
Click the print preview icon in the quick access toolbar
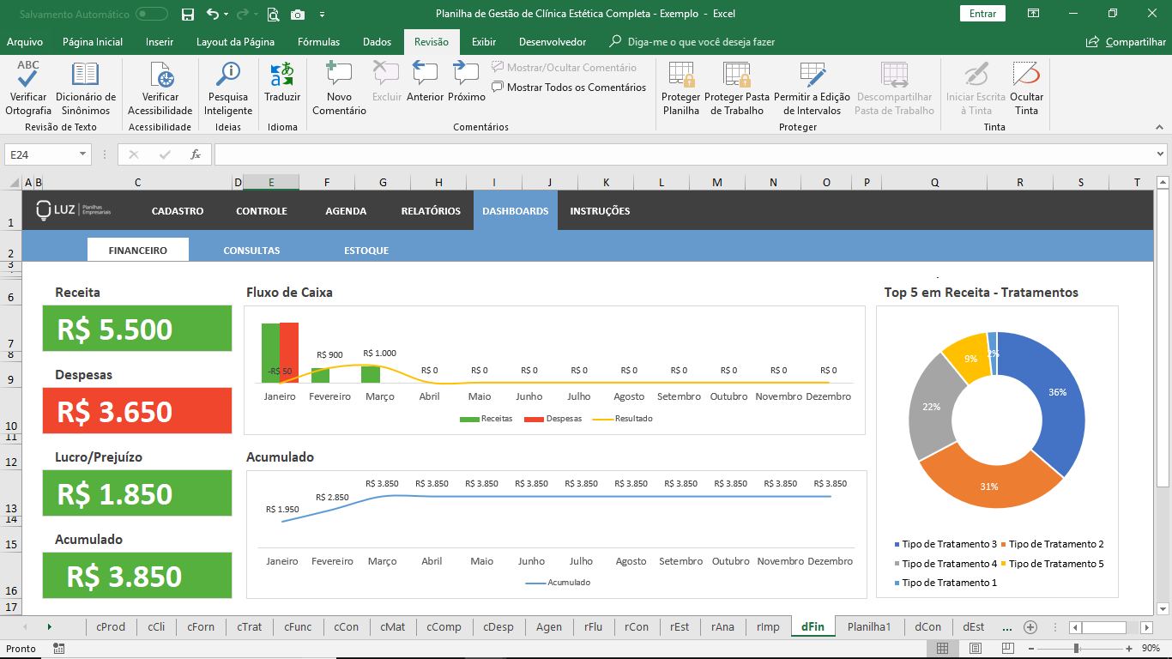point(273,14)
